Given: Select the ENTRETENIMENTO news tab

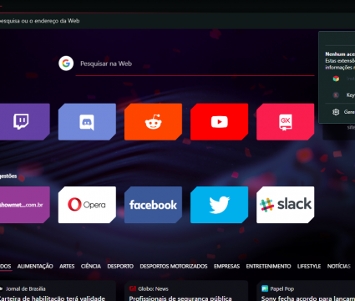Looking at the screenshot, I should (268, 266).
